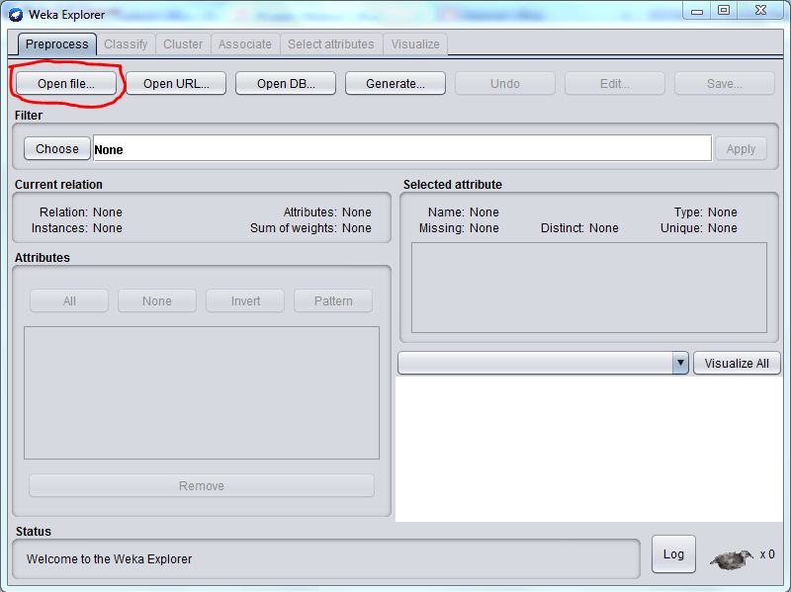Click the status text 'Welcome to the Weka Explorer'
The height and width of the screenshot is (592, 791).
110,558
